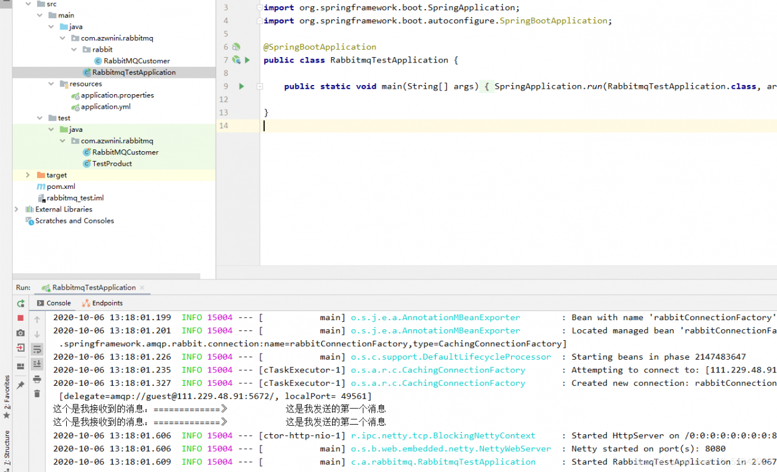Image resolution: width=777 pixels, height=472 pixels.
Task: Collapse the src folder
Action: (29, 4)
